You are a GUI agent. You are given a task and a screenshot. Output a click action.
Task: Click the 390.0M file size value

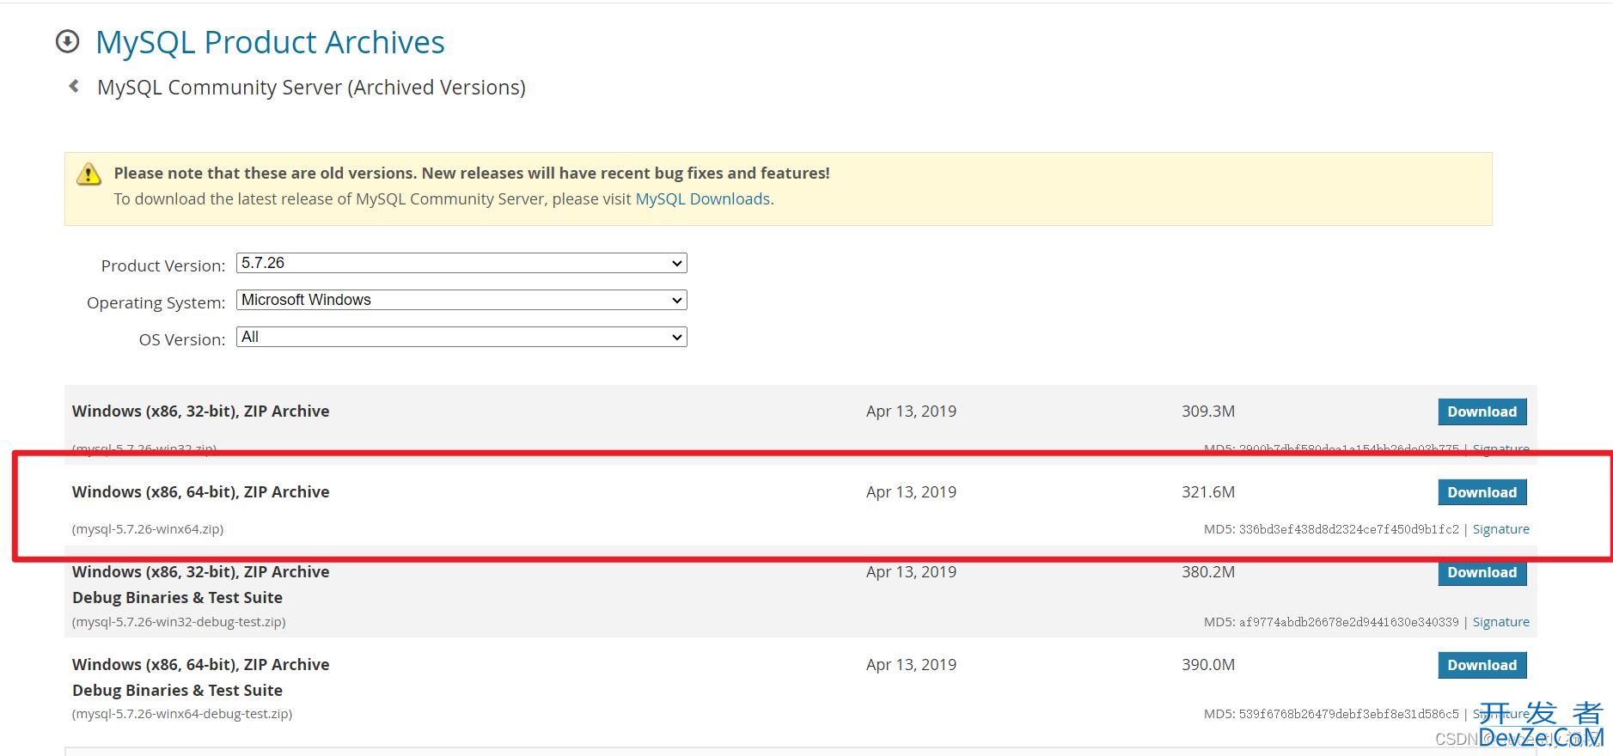tap(1208, 665)
